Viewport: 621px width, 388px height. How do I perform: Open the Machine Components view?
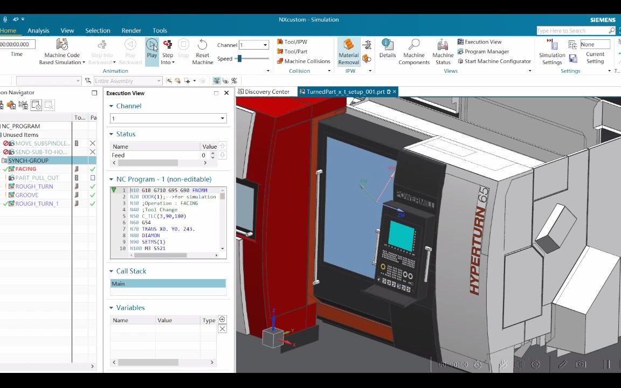point(413,45)
